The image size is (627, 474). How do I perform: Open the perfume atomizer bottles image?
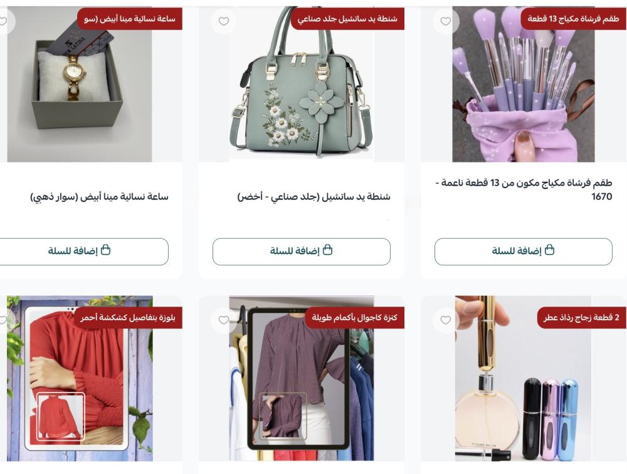[523, 379]
